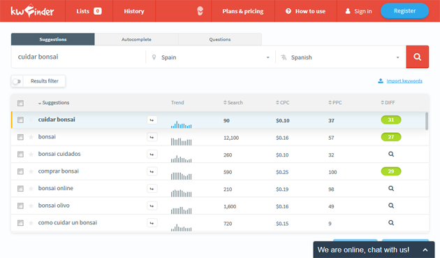Click arrow icon for bonsai online row
This screenshot has width=440, height=258.
152,189
